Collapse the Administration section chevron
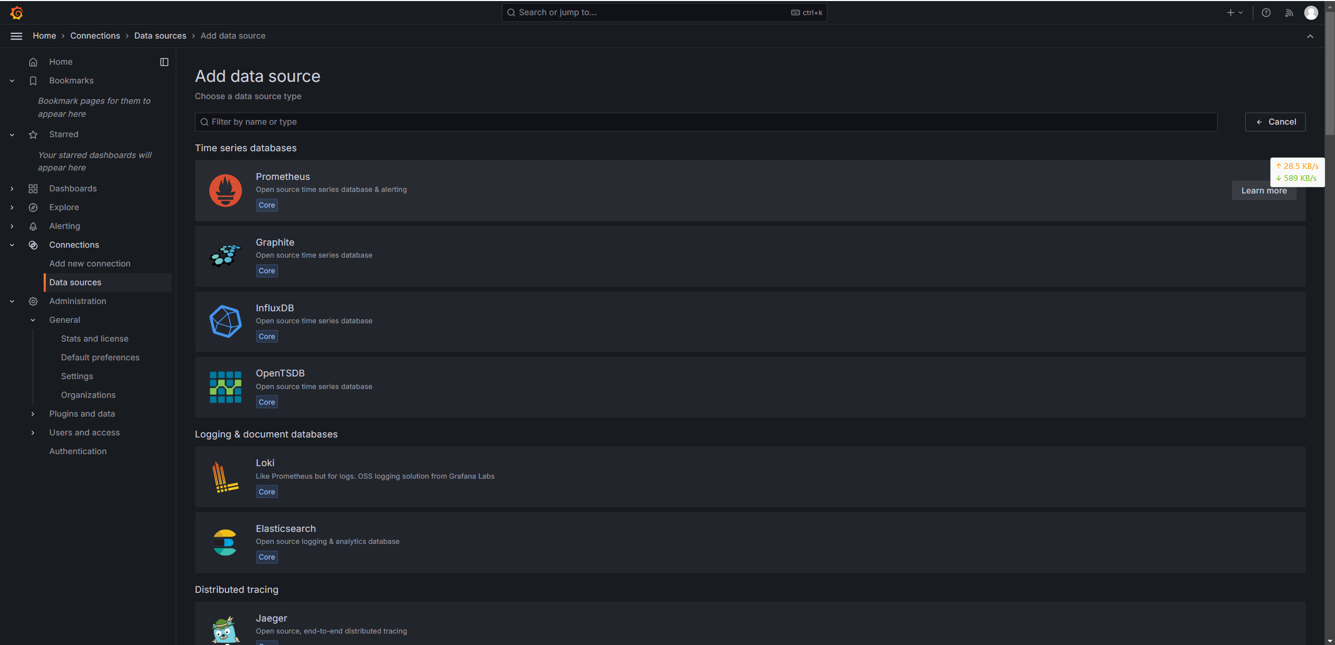This screenshot has width=1335, height=645. 12,301
